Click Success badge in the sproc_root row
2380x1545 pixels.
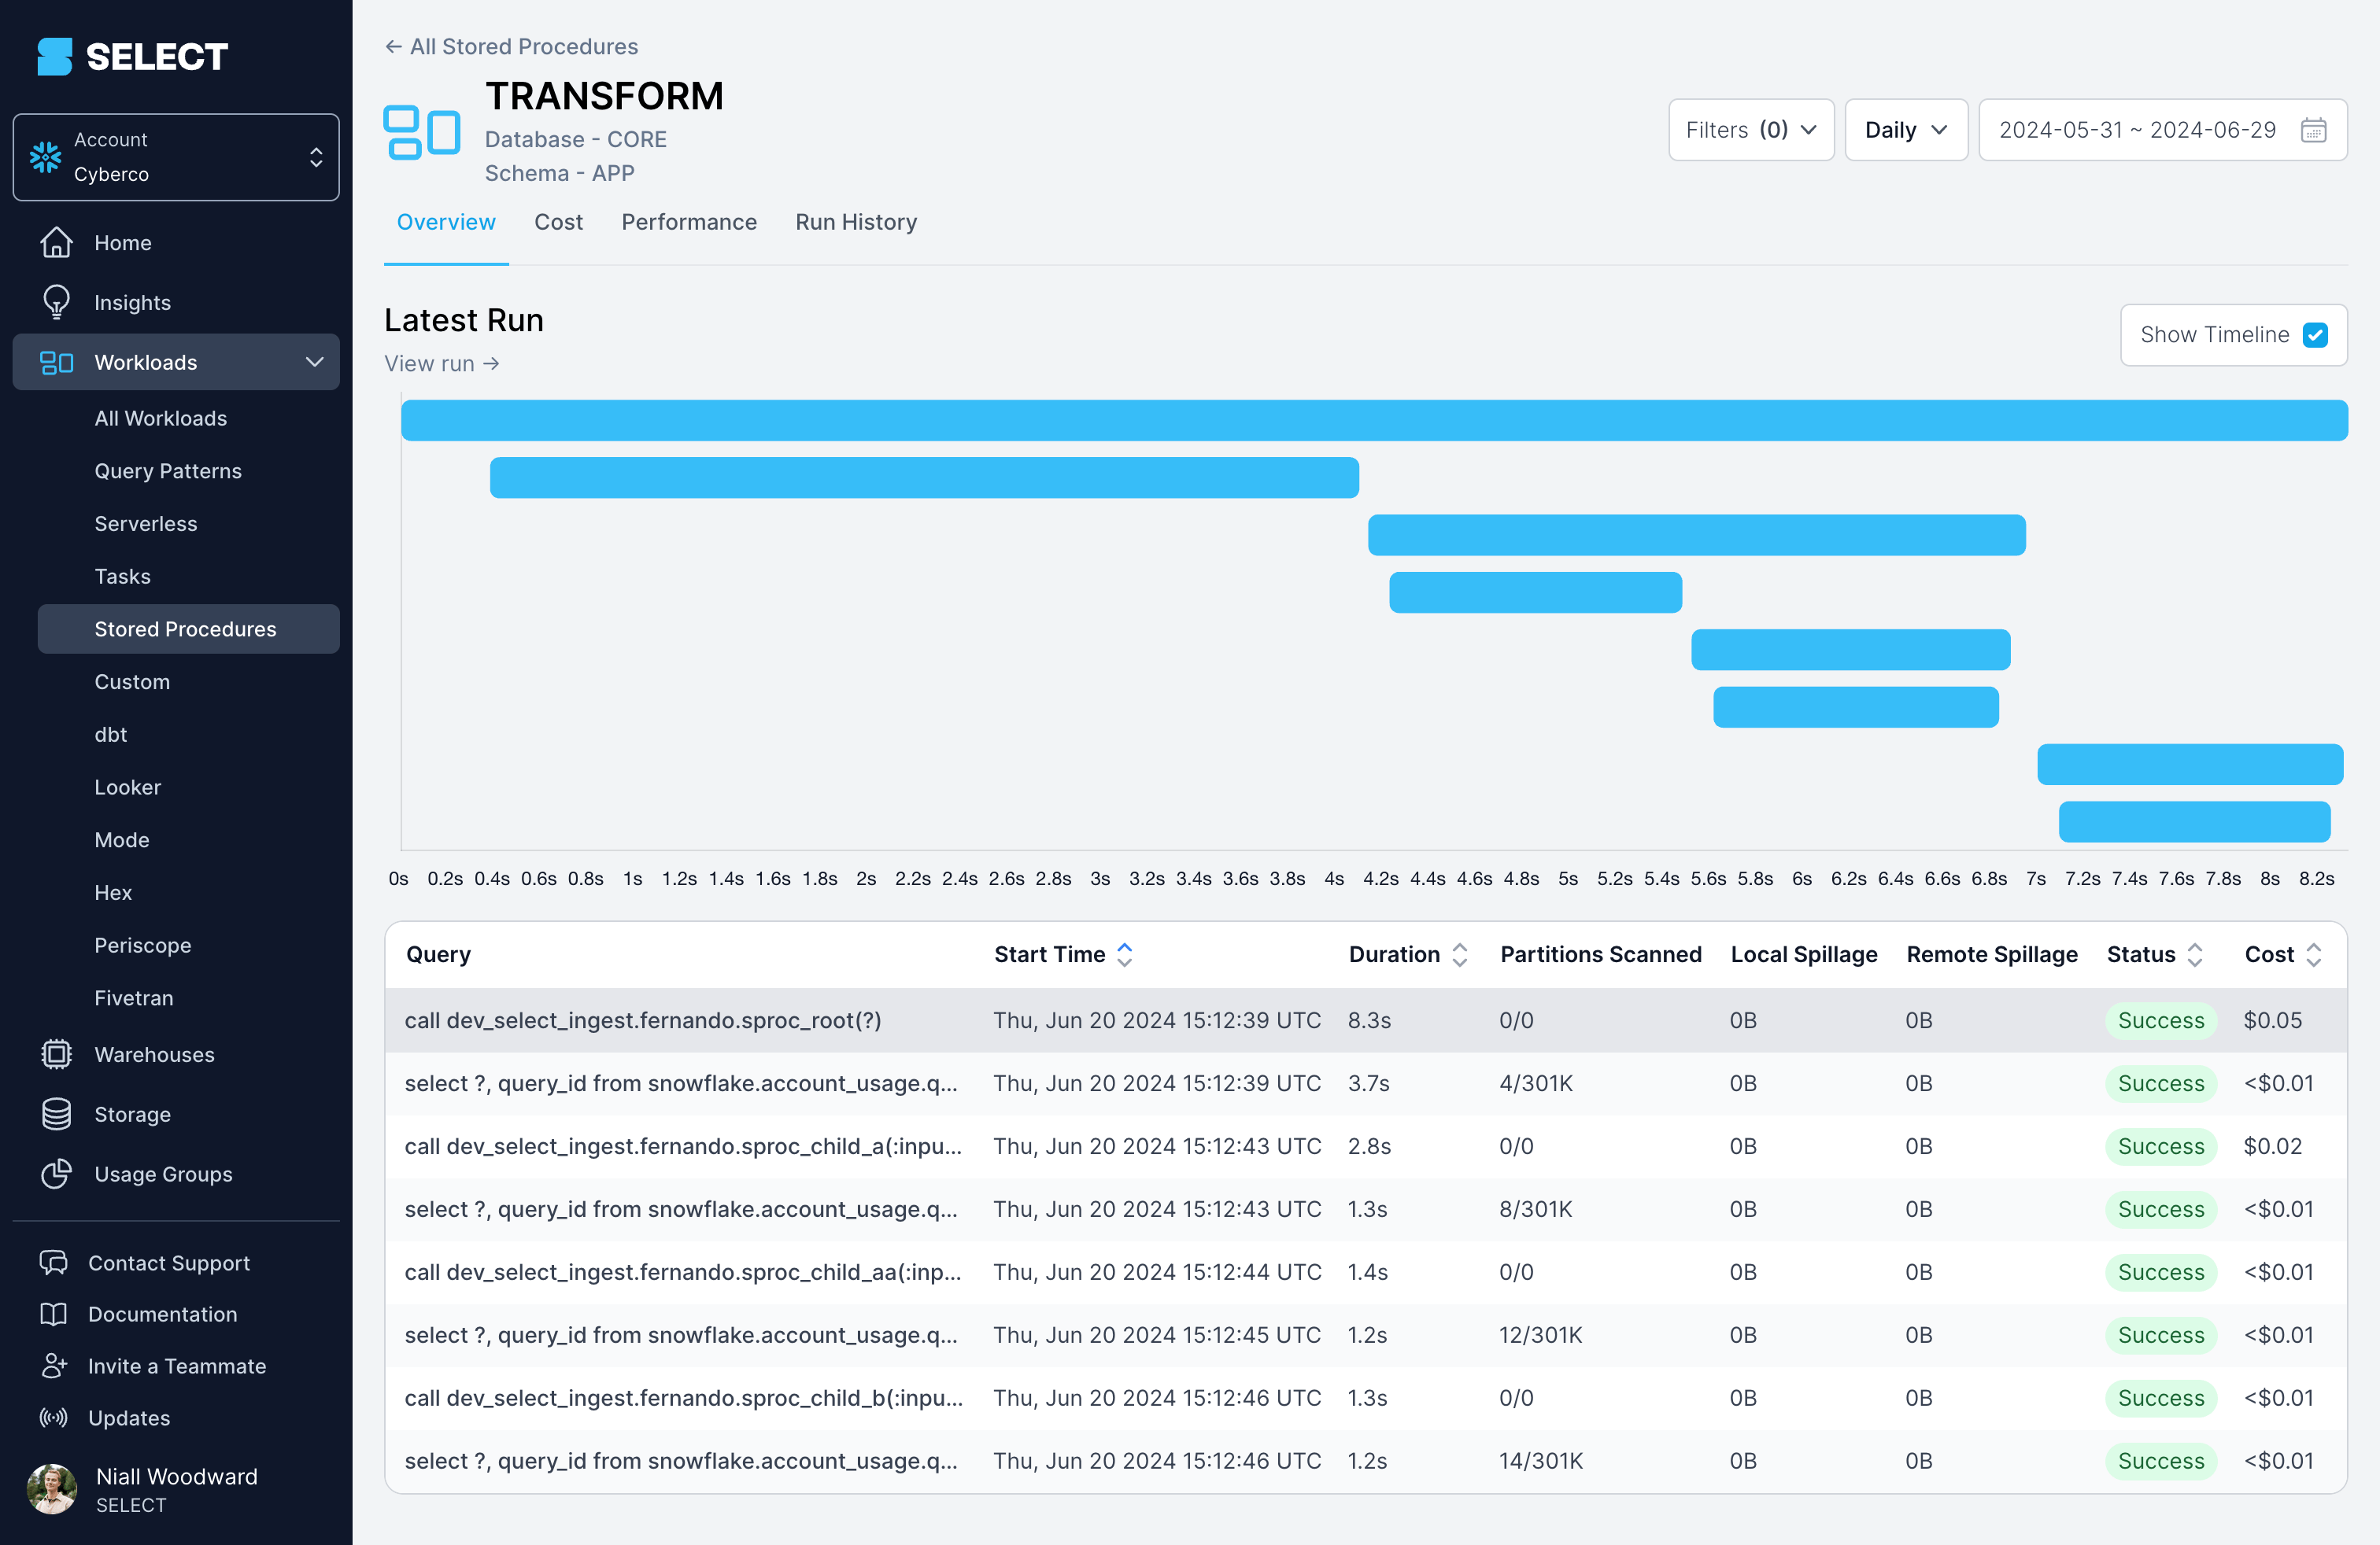click(x=2161, y=1020)
